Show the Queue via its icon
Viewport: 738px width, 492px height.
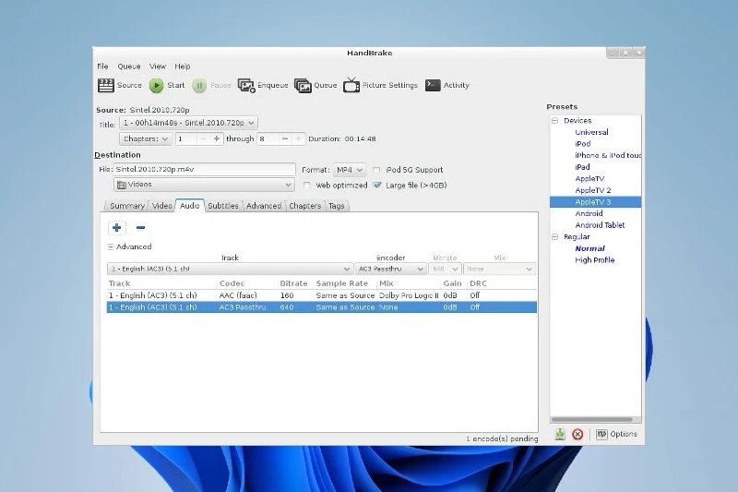[x=303, y=85]
